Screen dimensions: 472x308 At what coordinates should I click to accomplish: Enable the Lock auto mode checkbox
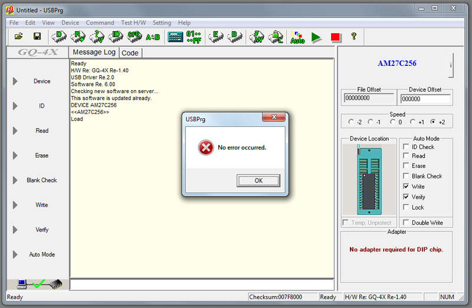click(406, 207)
